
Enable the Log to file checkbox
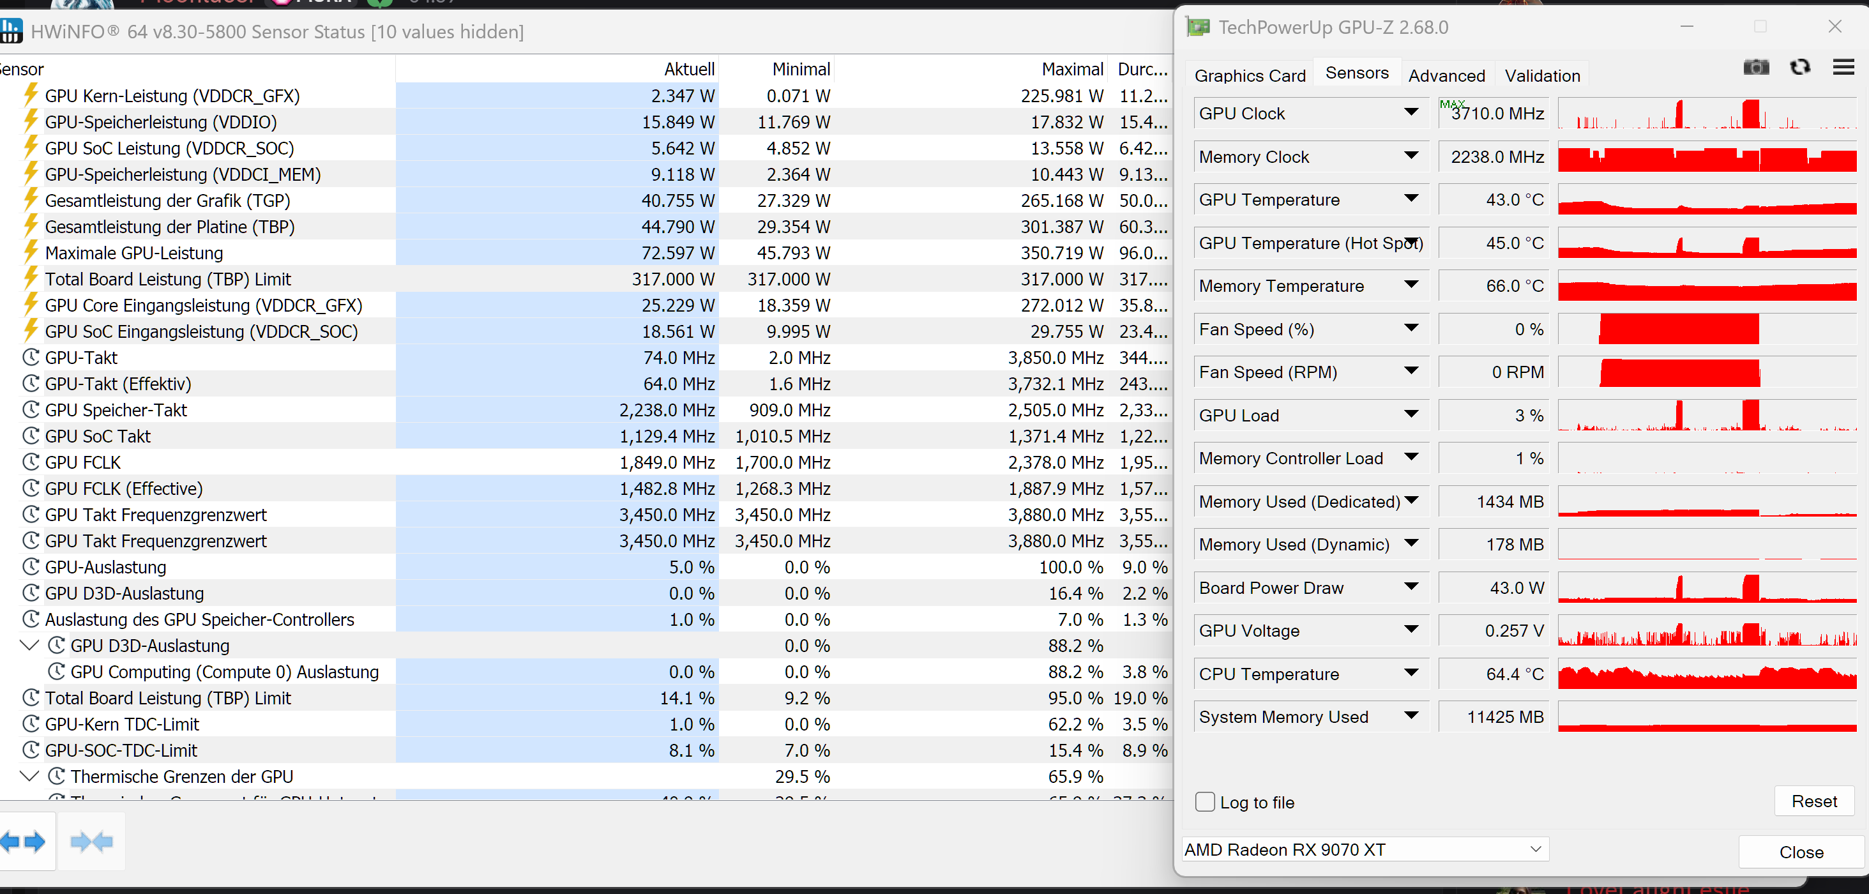point(1204,802)
